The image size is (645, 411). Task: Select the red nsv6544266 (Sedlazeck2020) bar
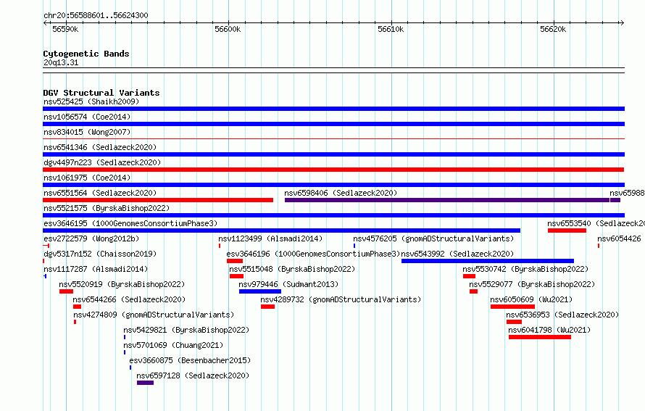pos(78,307)
